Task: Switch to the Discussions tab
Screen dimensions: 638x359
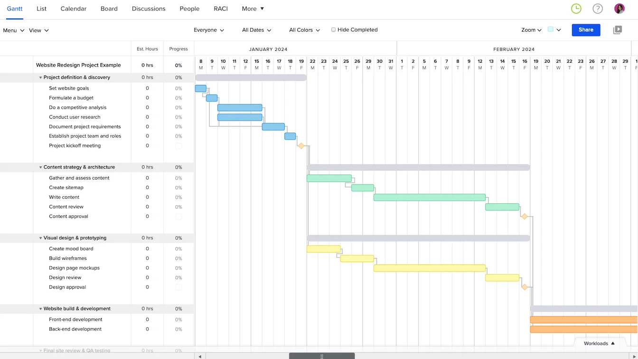Action: click(x=148, y=8)
